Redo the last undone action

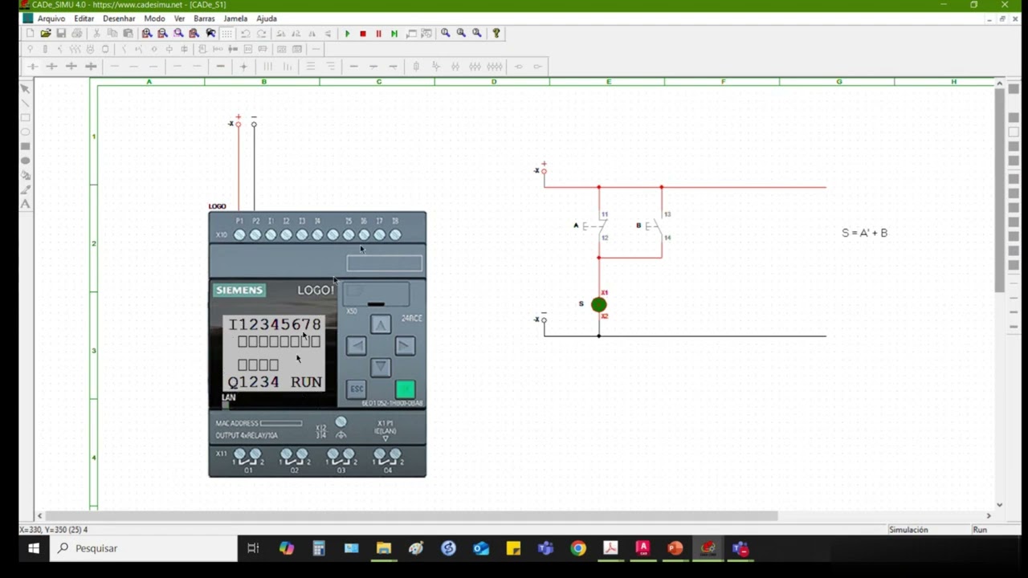[x=262, y=34]
